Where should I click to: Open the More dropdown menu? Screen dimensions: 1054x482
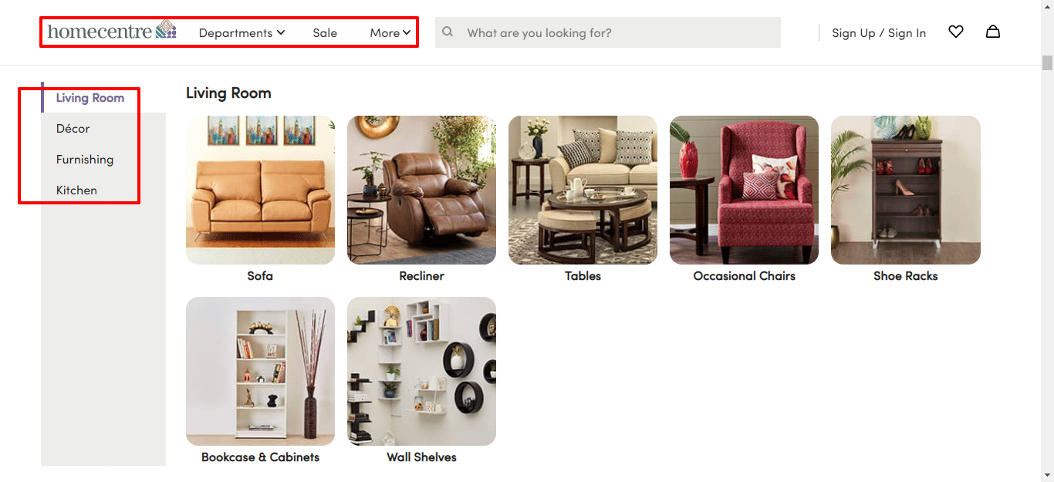coord(389,33)
